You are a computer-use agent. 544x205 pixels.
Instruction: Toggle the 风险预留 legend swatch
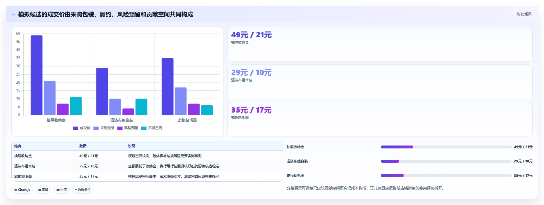(120, 128)
